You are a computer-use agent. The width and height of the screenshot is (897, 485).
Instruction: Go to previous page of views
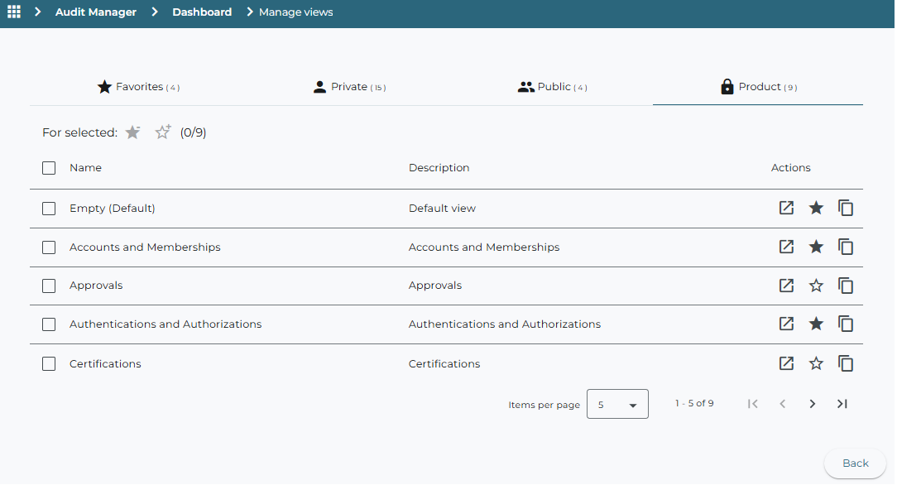pos(783,404)
